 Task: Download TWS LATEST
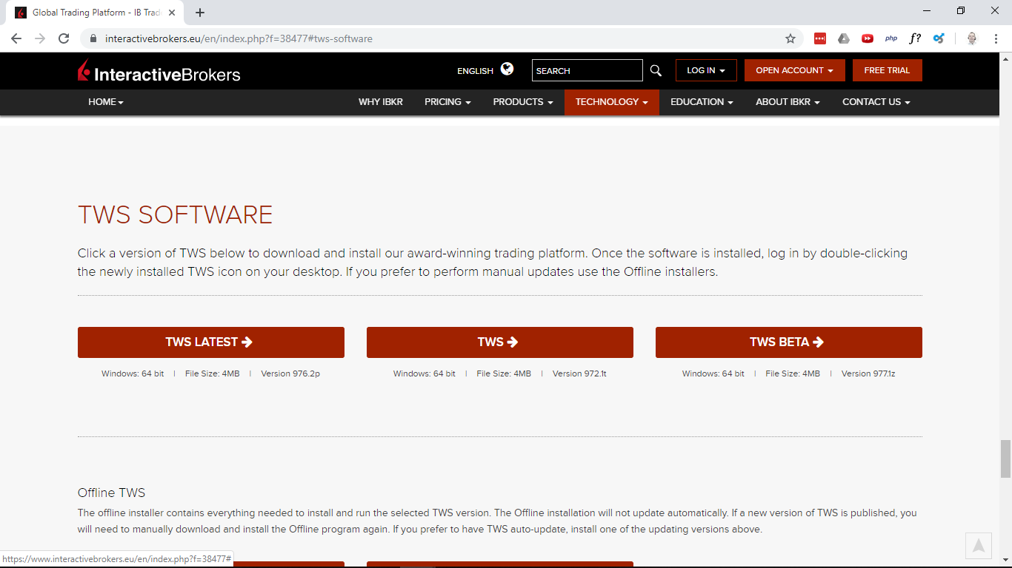tap(211, 342)
